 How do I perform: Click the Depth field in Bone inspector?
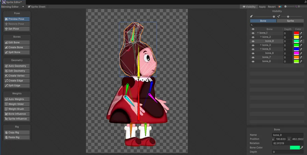click(x=288, y=152)
